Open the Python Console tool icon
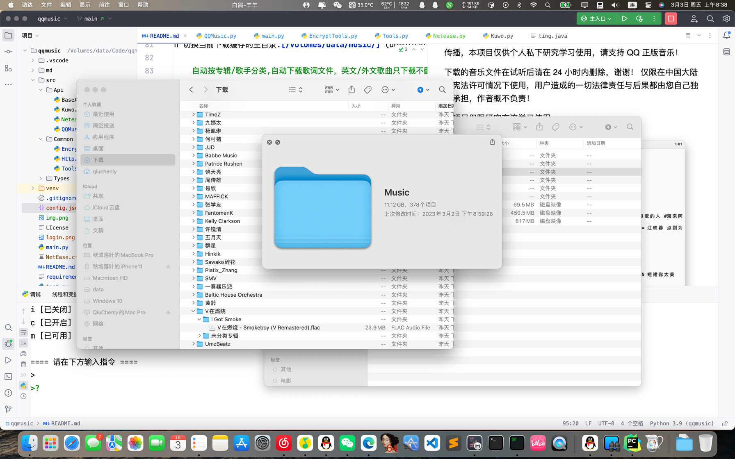This screenshot has width=735, height=459. tap(23, 386)
